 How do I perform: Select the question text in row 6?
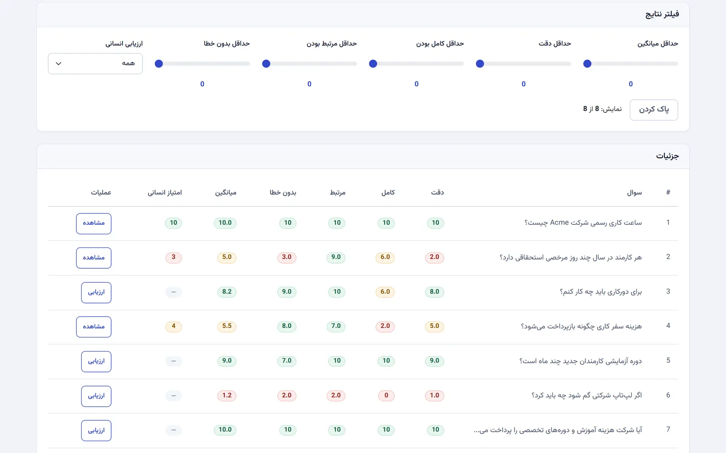587,395
